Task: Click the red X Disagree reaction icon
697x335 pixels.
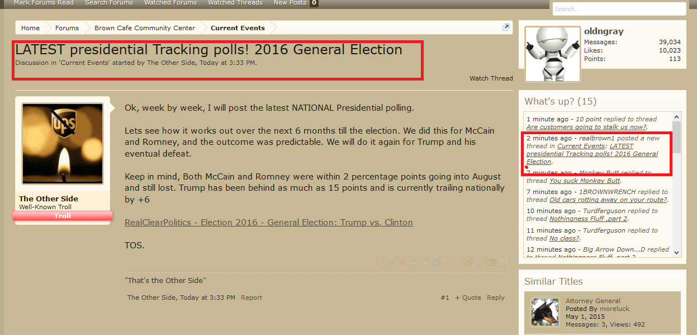Action: click(402, 262)
